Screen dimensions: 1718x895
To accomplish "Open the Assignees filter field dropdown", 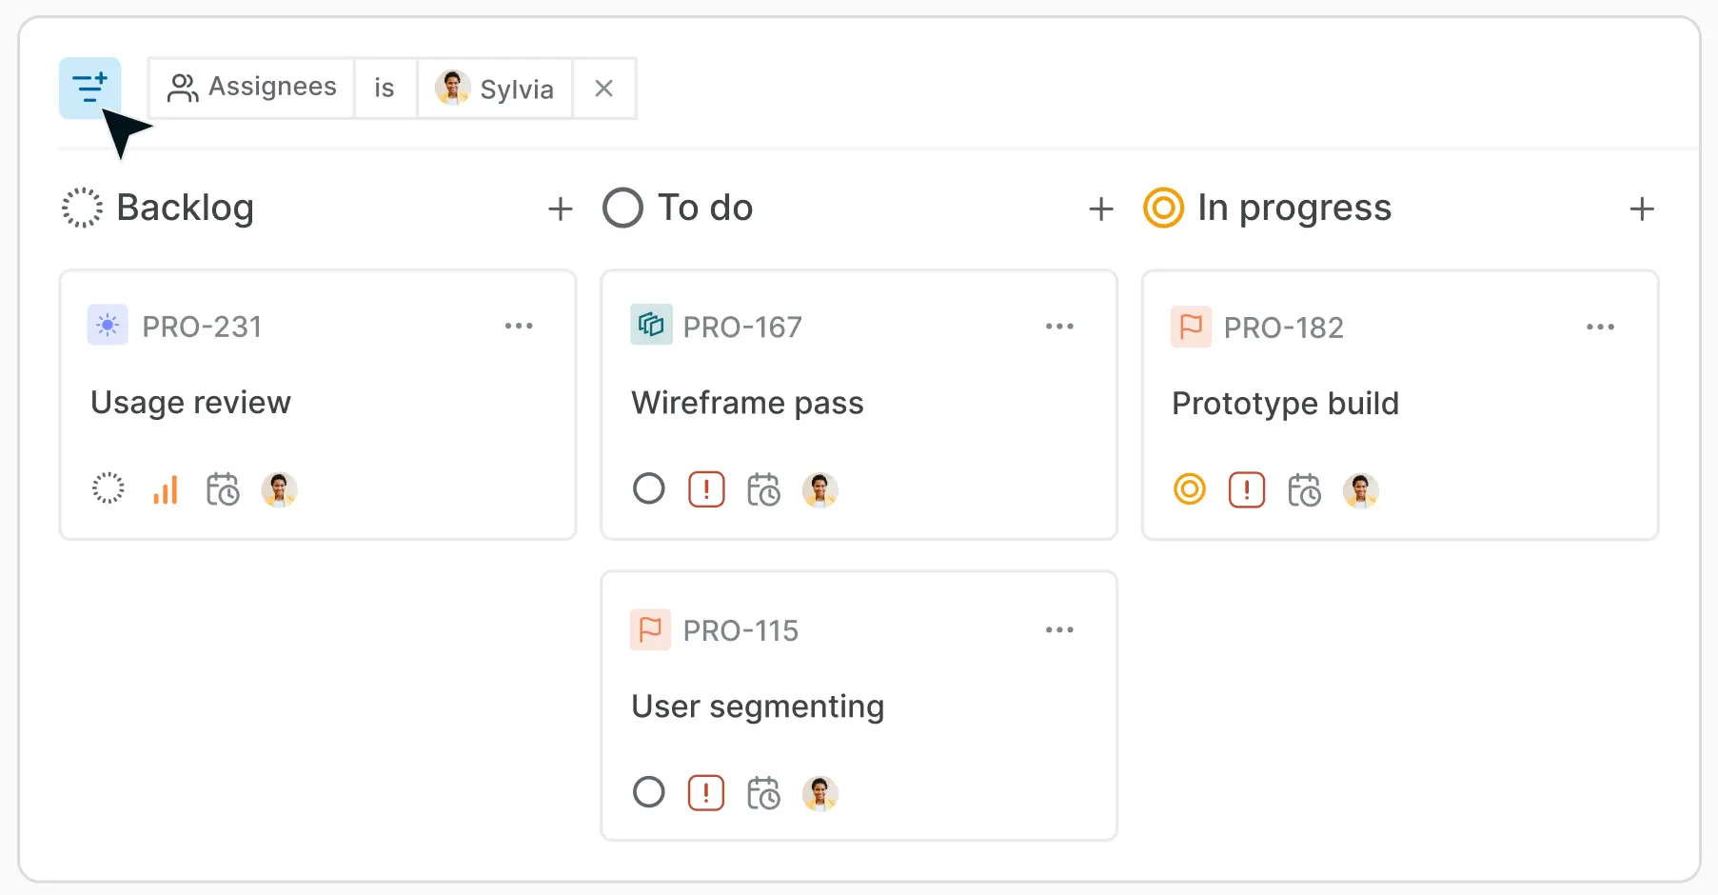I will pos(252,89).
